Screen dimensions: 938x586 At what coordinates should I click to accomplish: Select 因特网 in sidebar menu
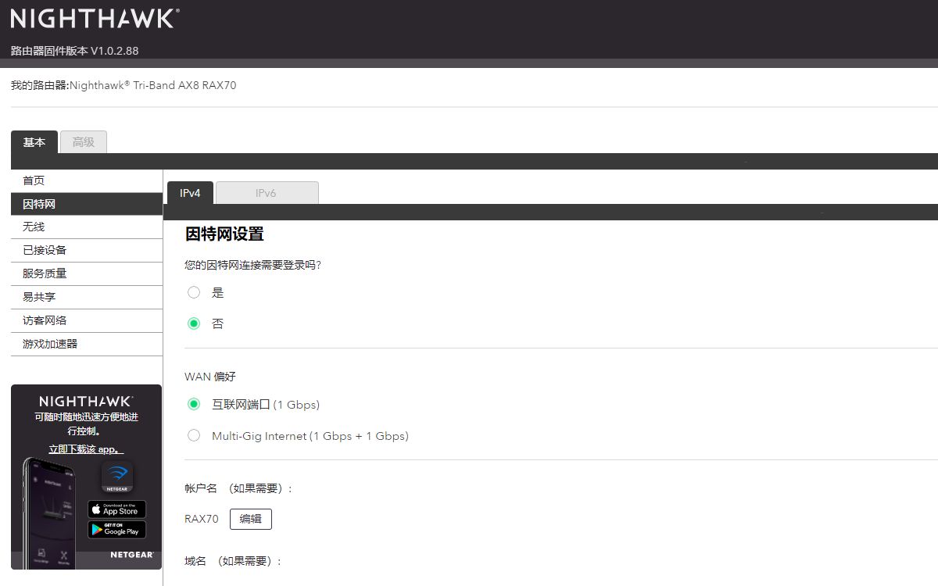[87, 204]
